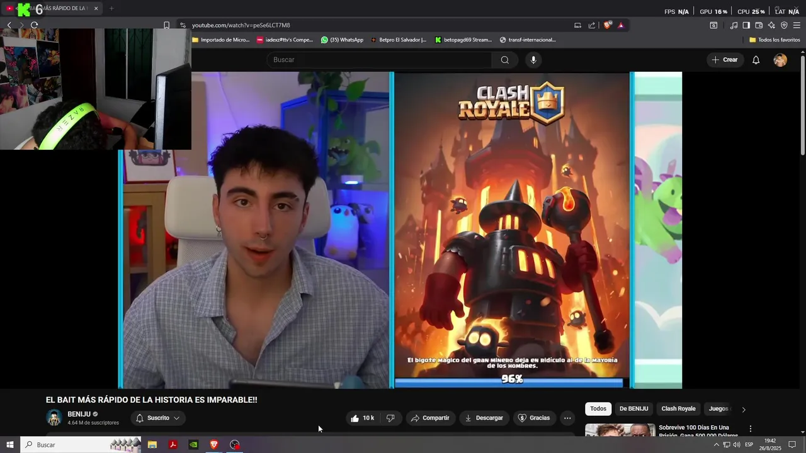Viewport: 806px width, 453px height.
Task: Open 'Sobrevive 100 Días En Una Prisión' thumbnail
Action: point(620,430)
